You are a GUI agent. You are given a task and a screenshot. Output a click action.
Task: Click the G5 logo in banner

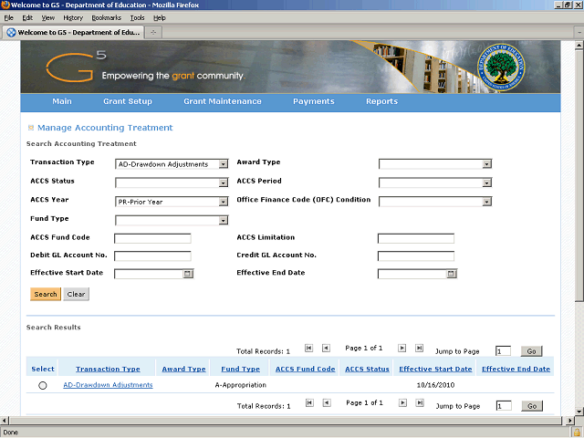(x=77, y=67)
